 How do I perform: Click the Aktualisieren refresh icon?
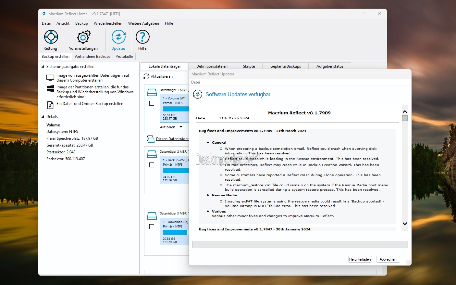[146, 76]
